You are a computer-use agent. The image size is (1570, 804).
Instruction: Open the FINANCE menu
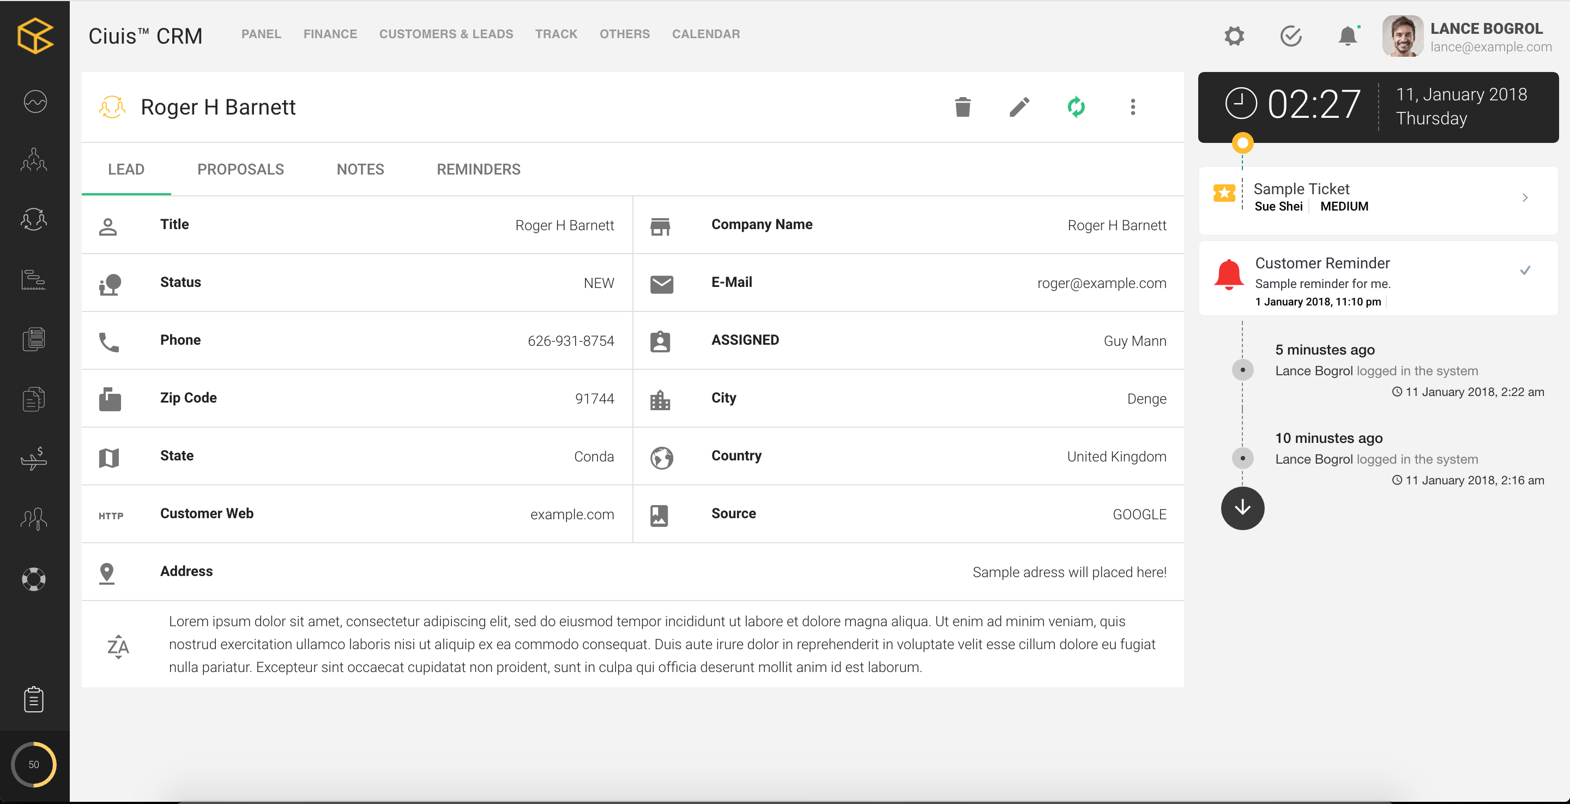[330, 34]
